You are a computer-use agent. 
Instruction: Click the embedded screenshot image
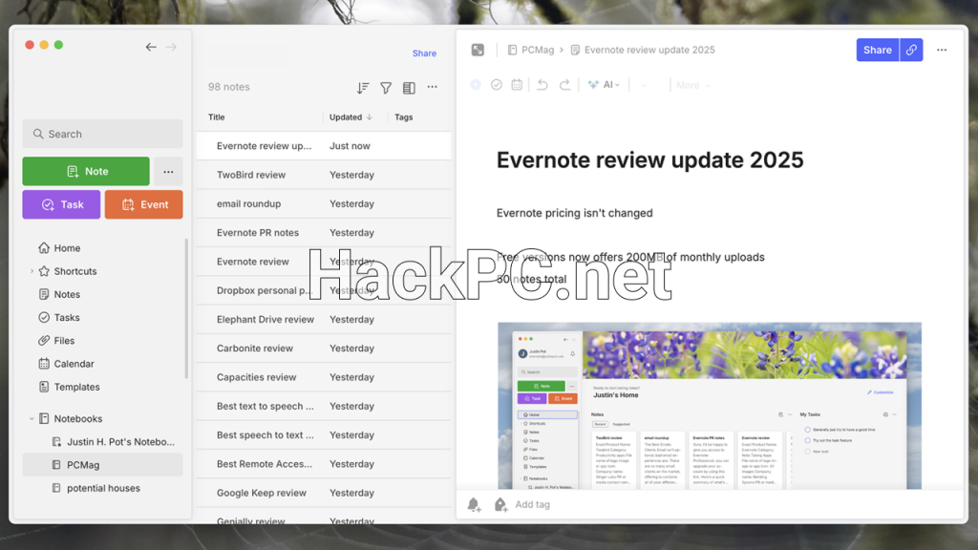click(x=710, y=406)
